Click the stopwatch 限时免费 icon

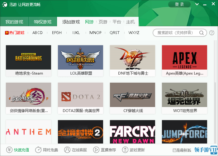[38, 150]
